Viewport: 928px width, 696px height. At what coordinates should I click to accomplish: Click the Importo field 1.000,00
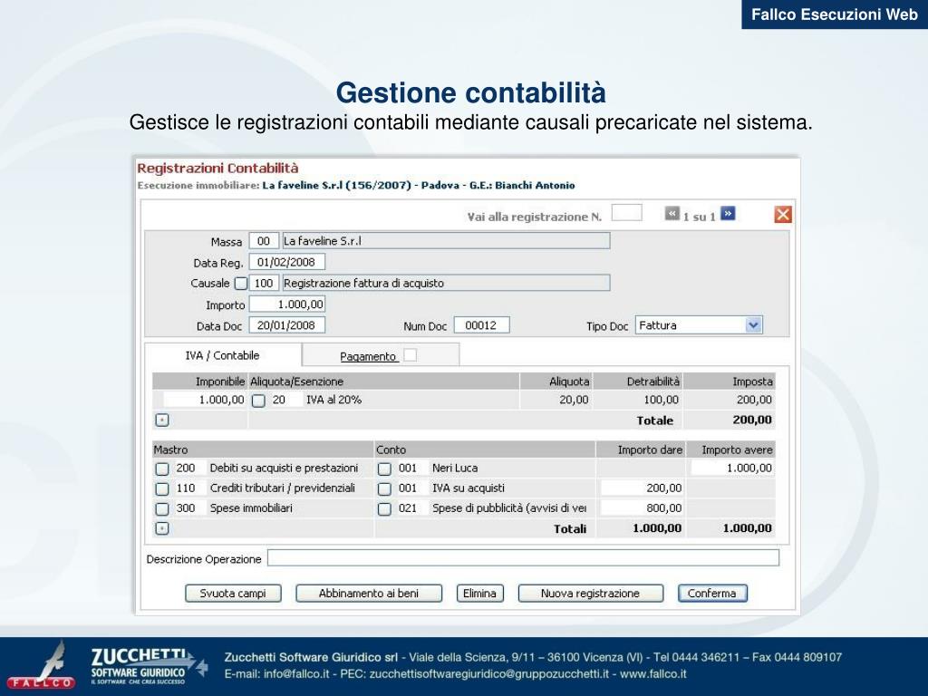287,304
